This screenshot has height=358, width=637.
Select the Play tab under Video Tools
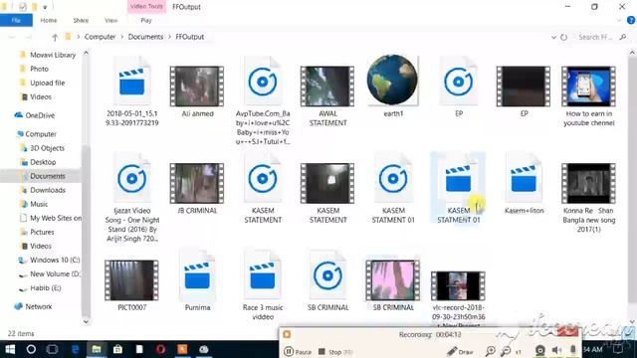[x=146, y=20]
